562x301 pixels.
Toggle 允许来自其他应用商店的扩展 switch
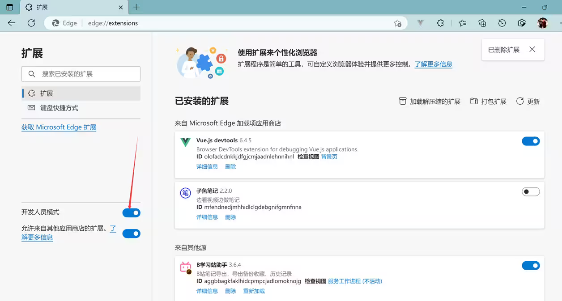[x=131, y=233]
